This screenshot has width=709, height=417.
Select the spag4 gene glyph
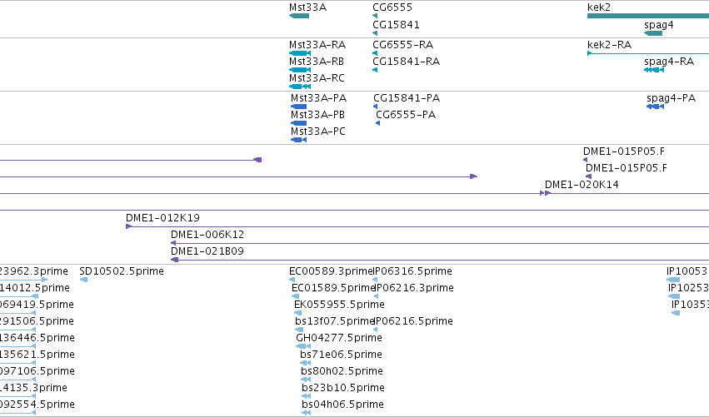[x=653, y=33]
